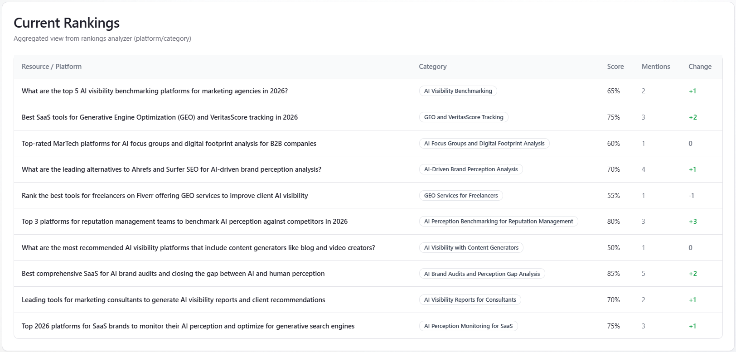Select AI Focus Groups and Digital Footprint tag

pyautogui.click(x=484, y=144)
